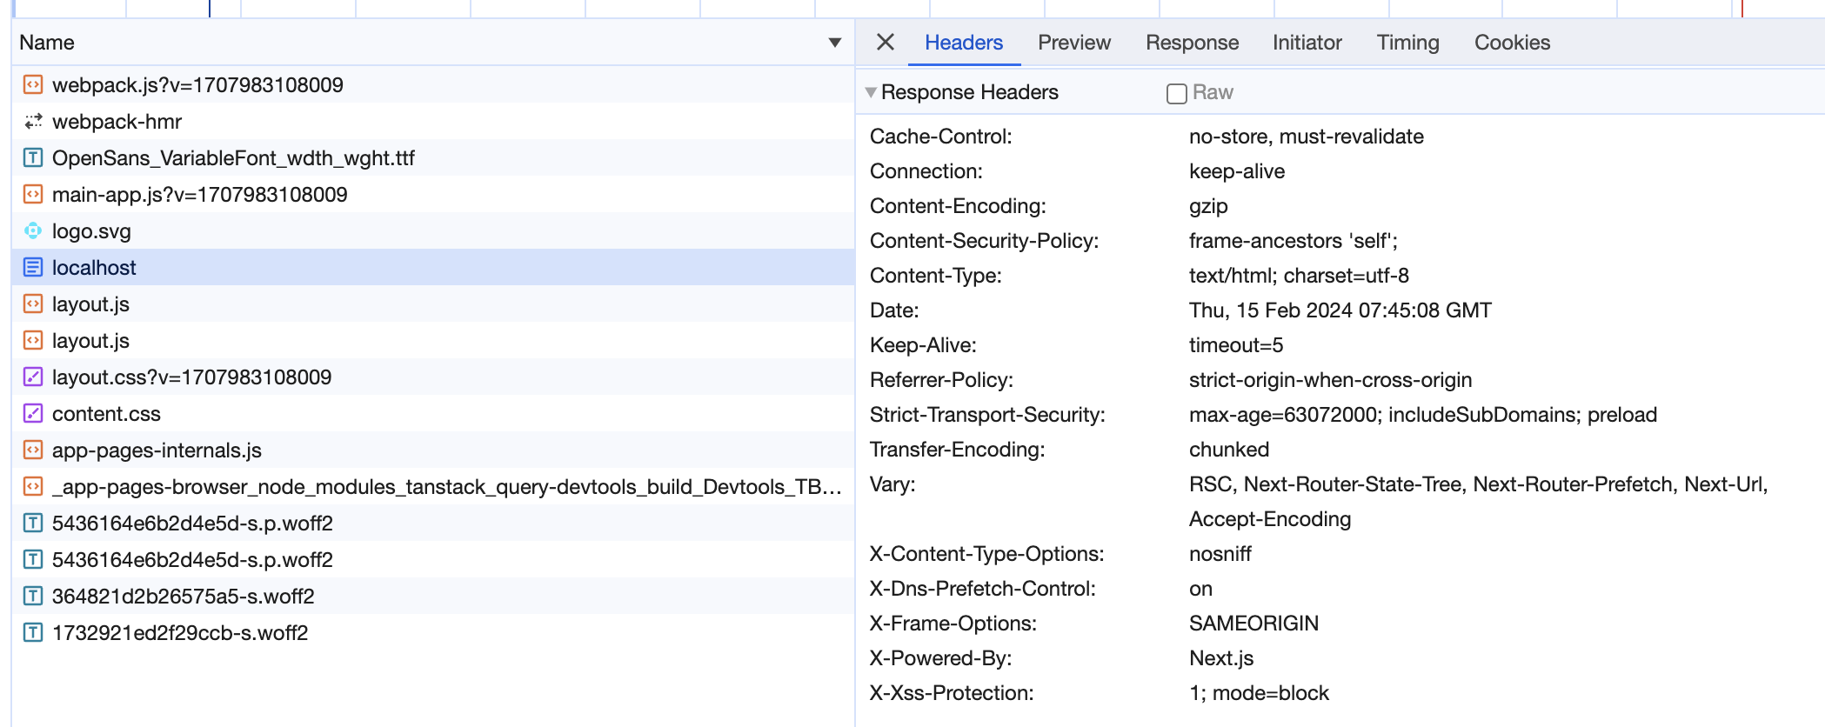Select the _app-pages-browser_node_modules_tanstack request
Viewport: 1825px width, 727px height.
433,486
